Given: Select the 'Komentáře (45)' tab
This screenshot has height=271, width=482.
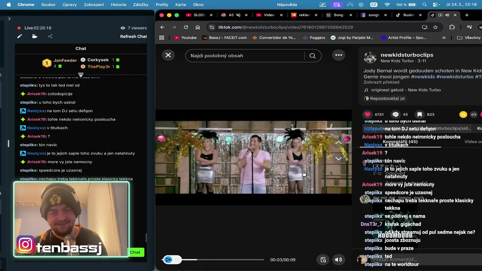Looking at the screenshot, I should pyautogui.click(x=400, y=142).
